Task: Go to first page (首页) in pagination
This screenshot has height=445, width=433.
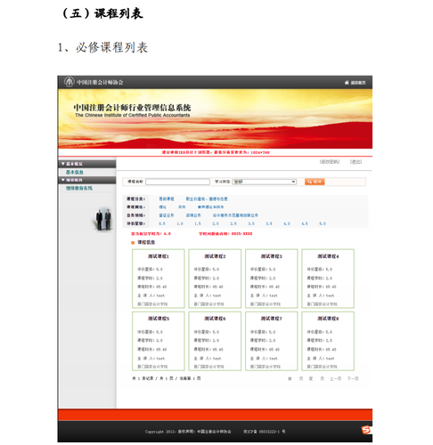Action: (296, 379)
